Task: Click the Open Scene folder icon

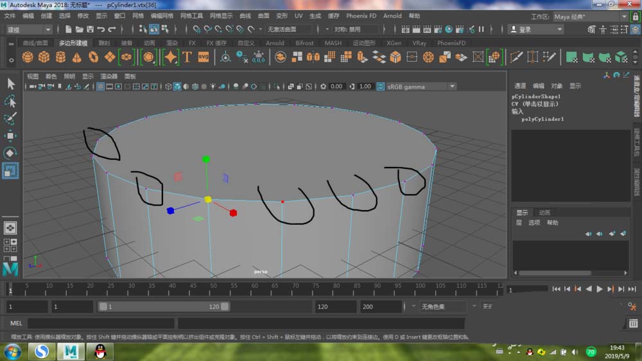Action: click(x=80, y=29)
